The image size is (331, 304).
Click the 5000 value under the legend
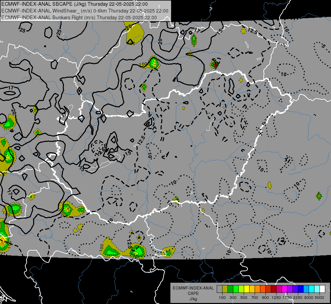click(x=320, y=298)
